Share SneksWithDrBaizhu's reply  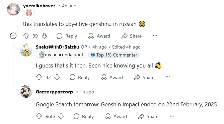[144, 77]
